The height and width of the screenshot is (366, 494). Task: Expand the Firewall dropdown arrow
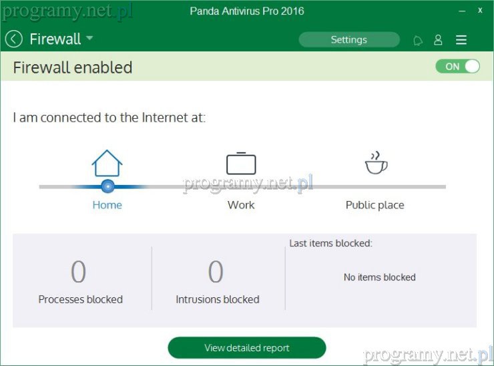pyautogui.click(x=89, y=39)
